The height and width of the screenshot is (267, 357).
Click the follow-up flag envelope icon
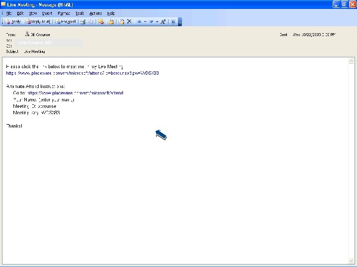click(x=101, y=22)
